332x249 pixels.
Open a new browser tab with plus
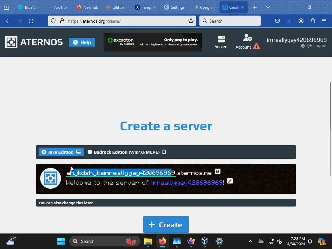(x=255, y=7)
